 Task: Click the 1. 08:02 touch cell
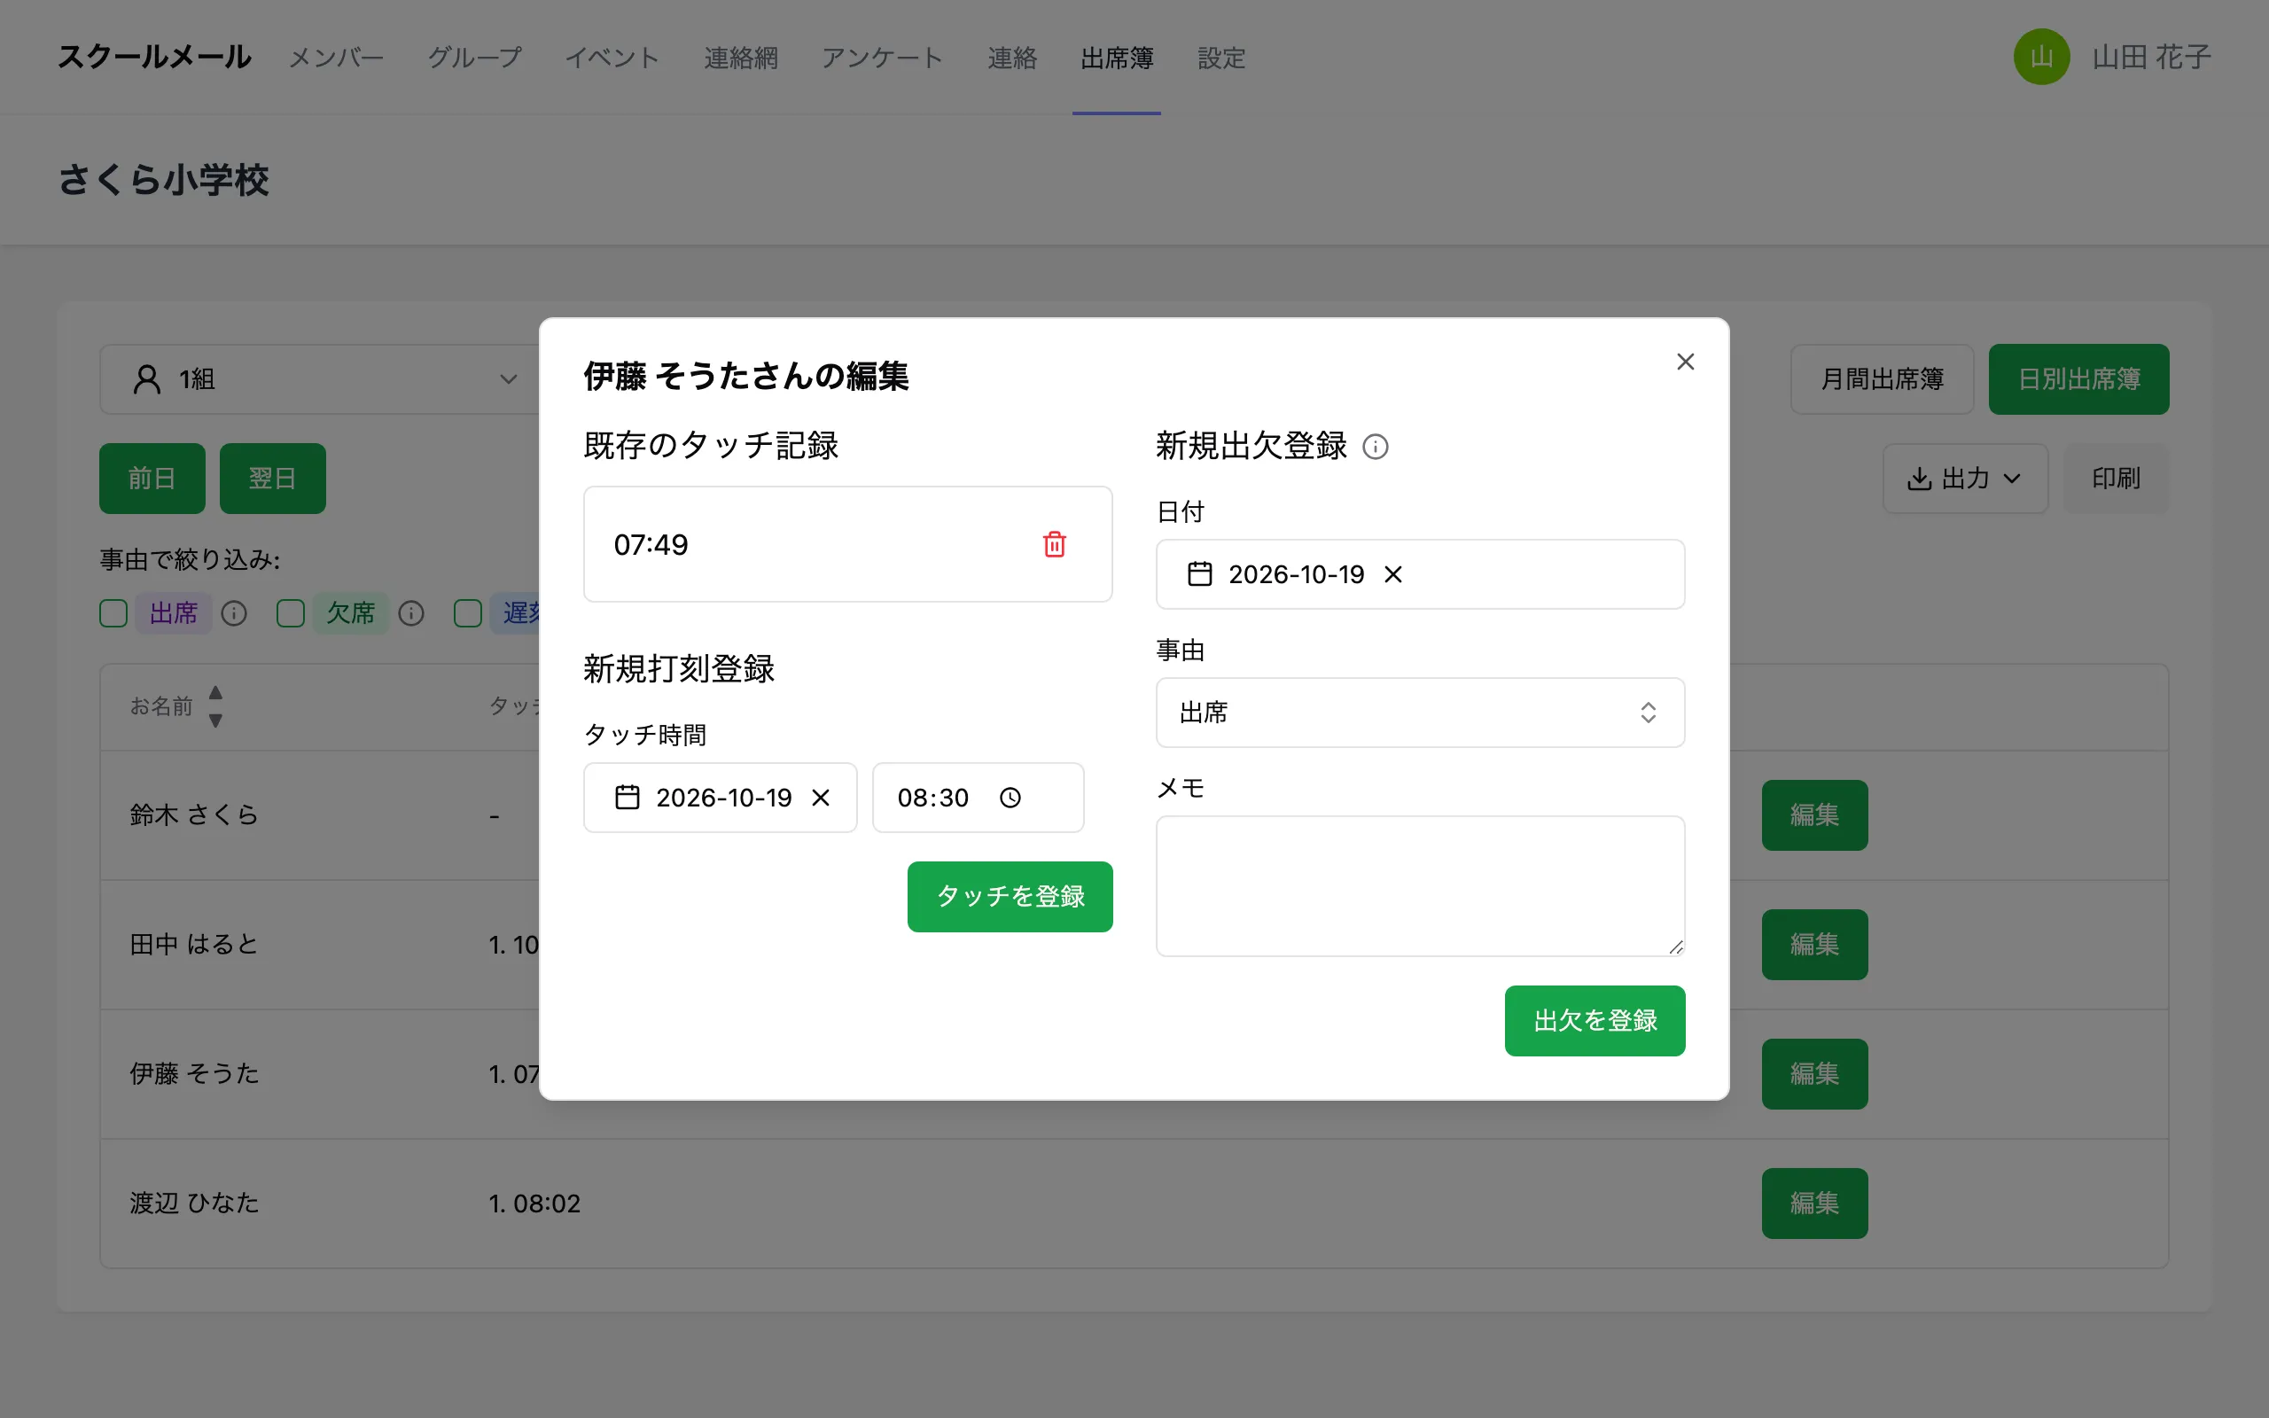pos(534,1204)
